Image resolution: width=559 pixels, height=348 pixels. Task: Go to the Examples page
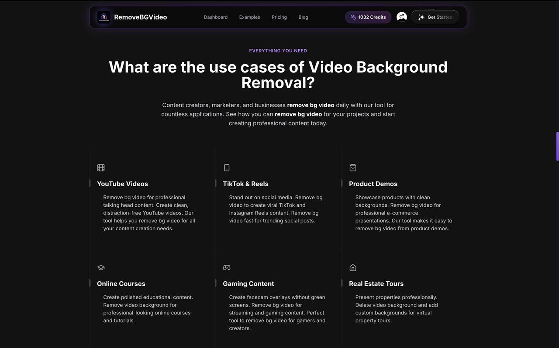coord(249,17)
